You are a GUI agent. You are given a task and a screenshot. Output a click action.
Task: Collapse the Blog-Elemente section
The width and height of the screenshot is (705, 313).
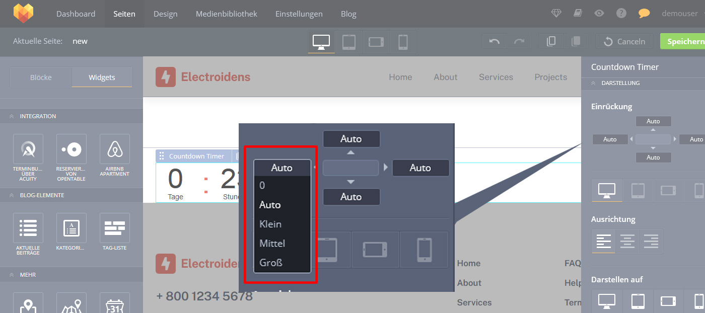(x=12, y=195)
